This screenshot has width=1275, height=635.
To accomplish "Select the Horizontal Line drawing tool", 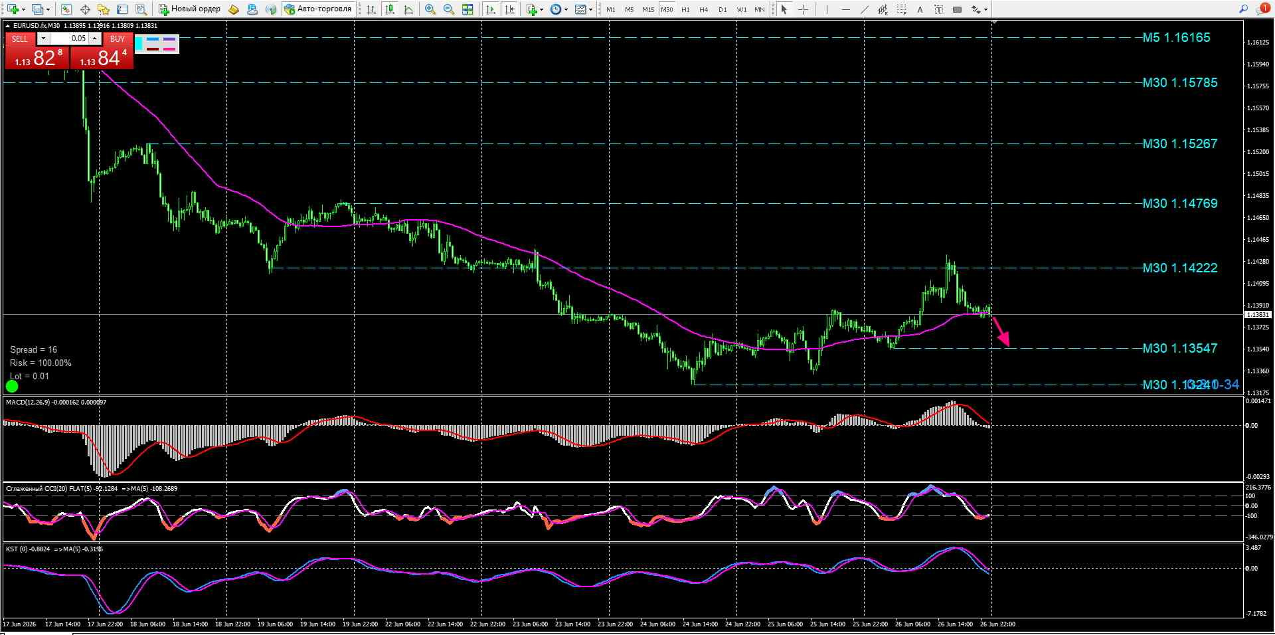I will (x=845, y=9).
